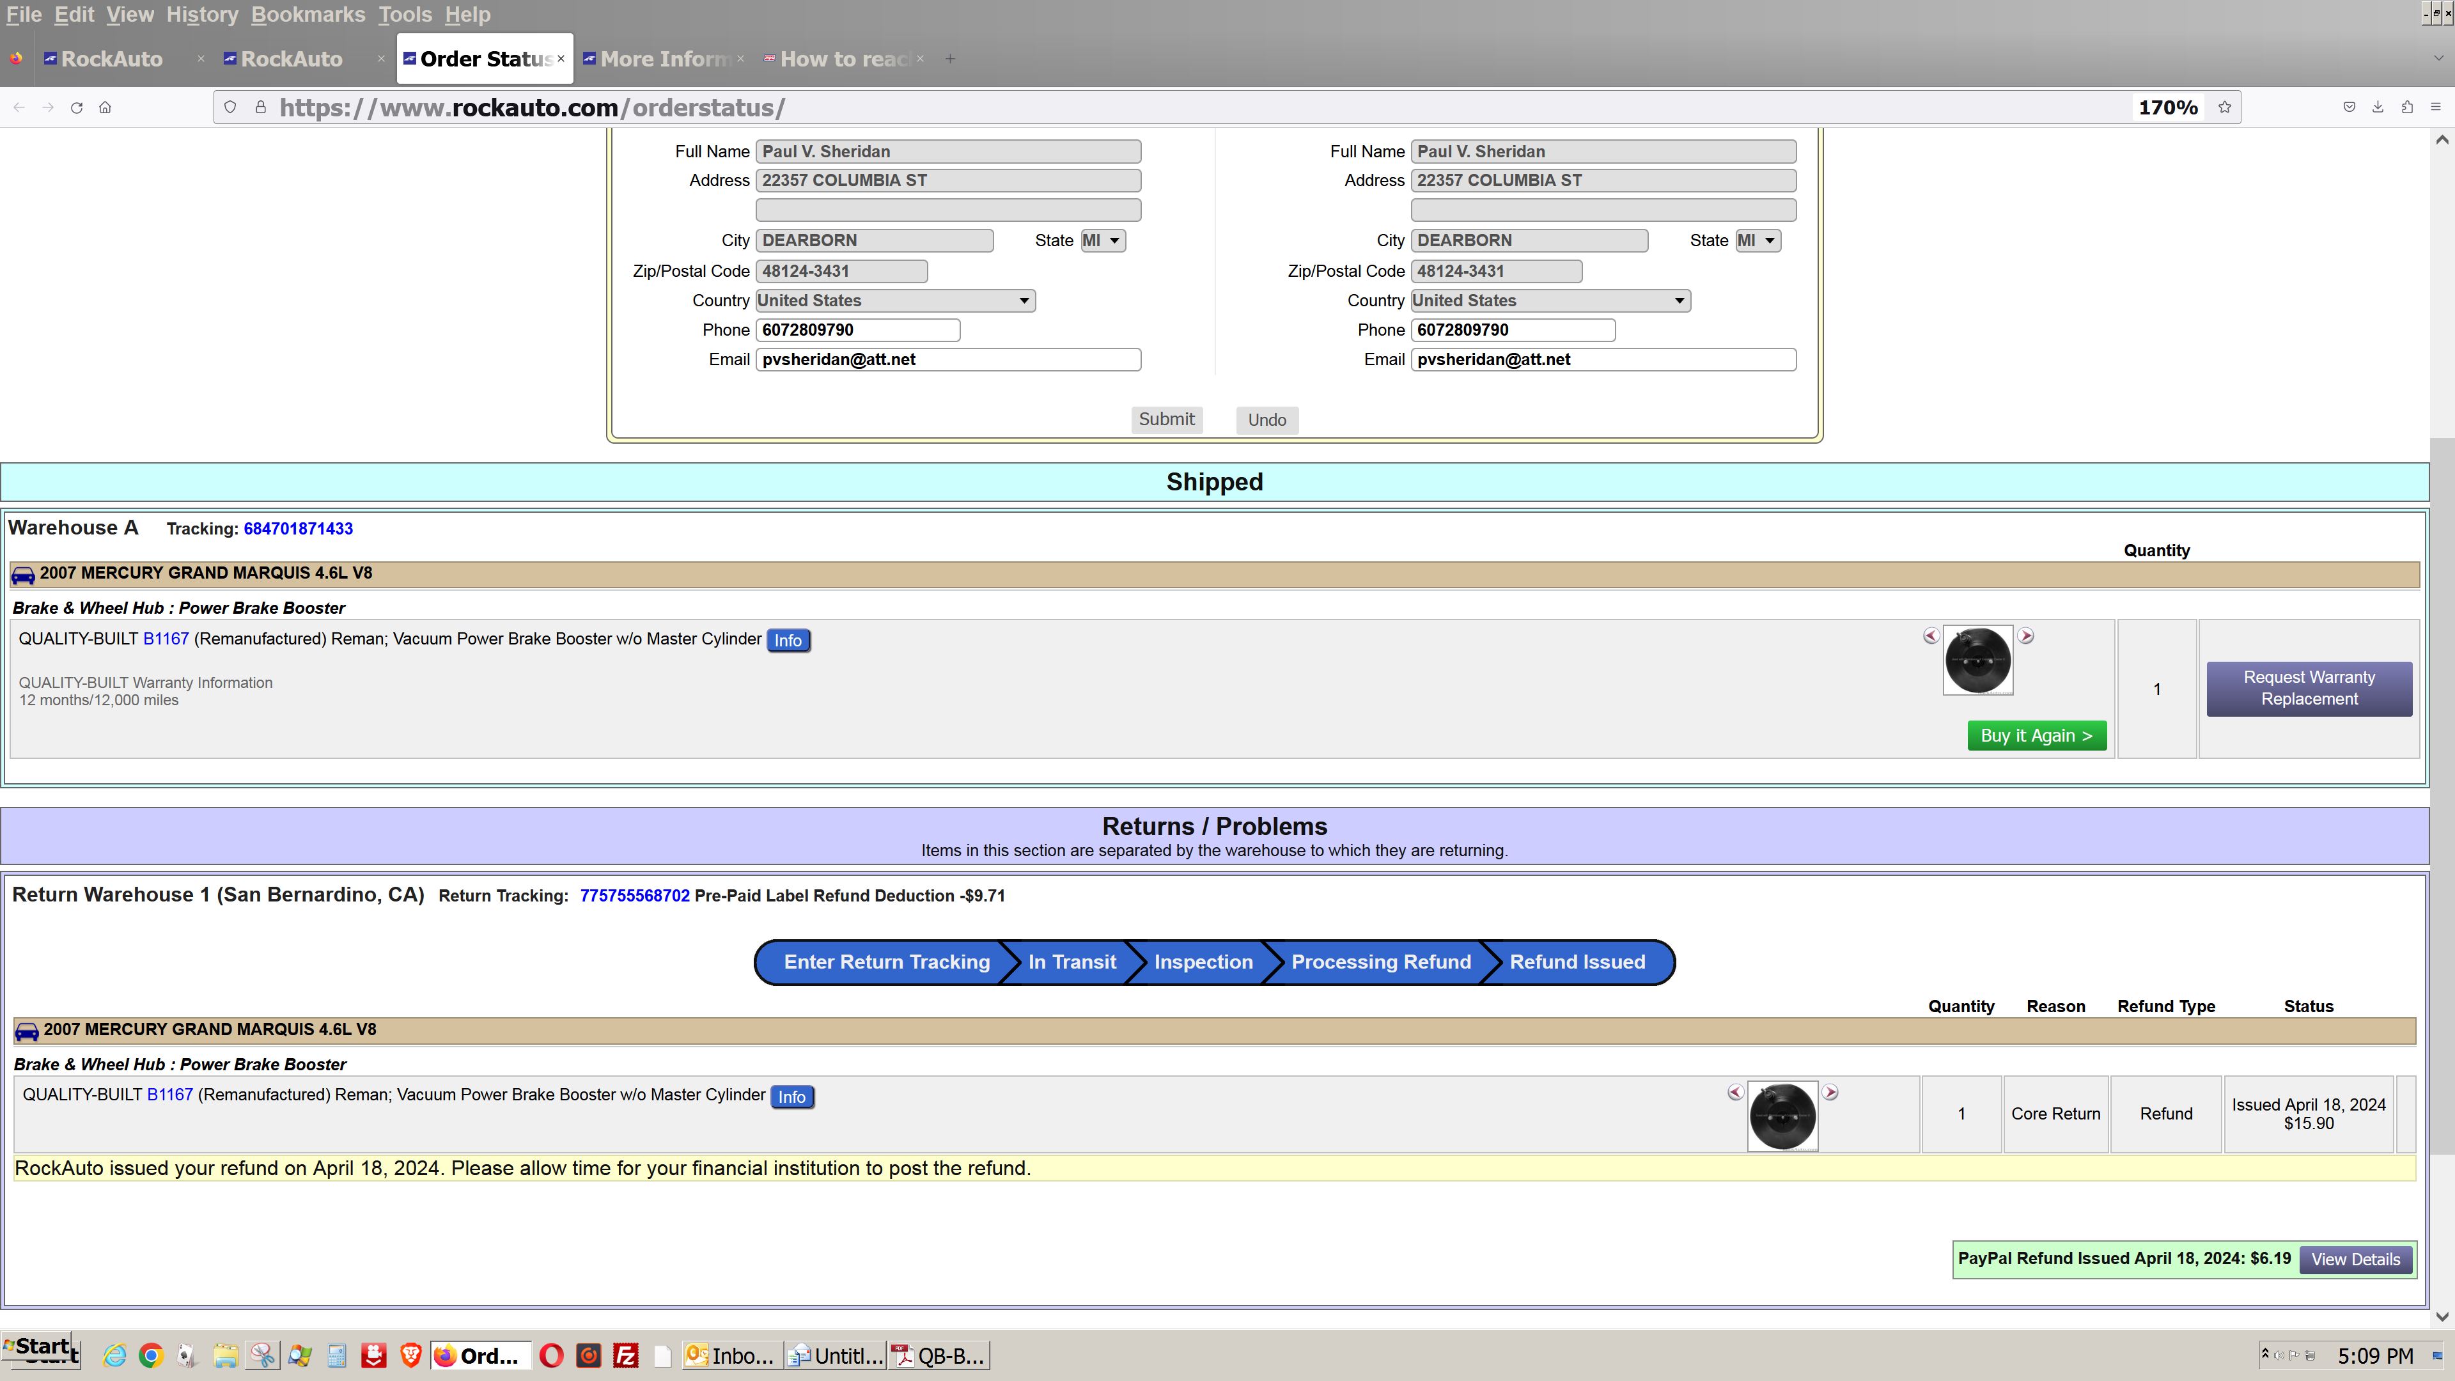Show next image of the shipped brake booster

point(2025,636)
